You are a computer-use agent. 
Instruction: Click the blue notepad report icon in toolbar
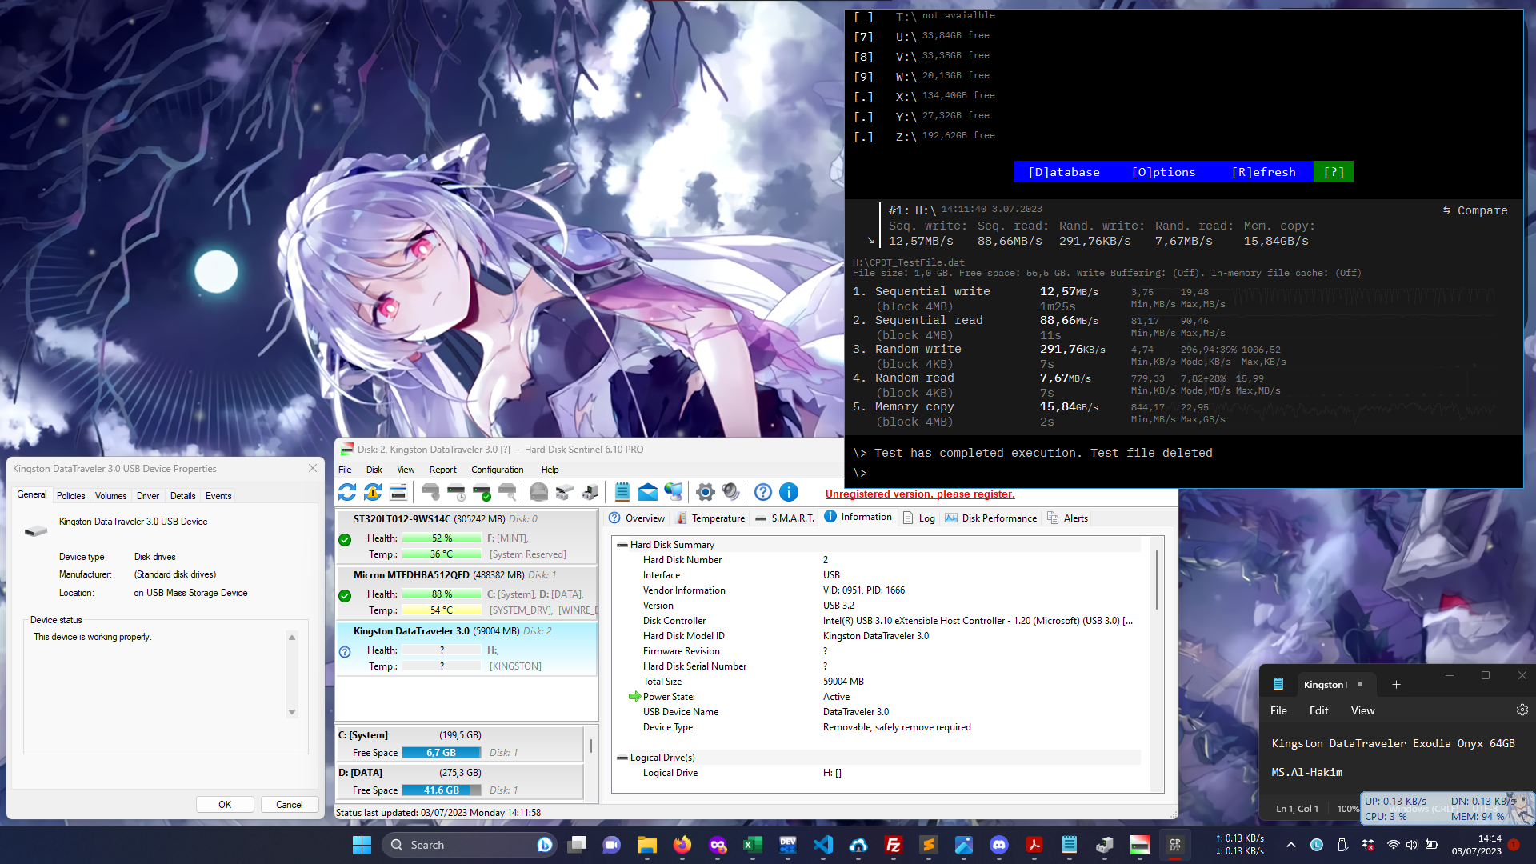point(622,492)
